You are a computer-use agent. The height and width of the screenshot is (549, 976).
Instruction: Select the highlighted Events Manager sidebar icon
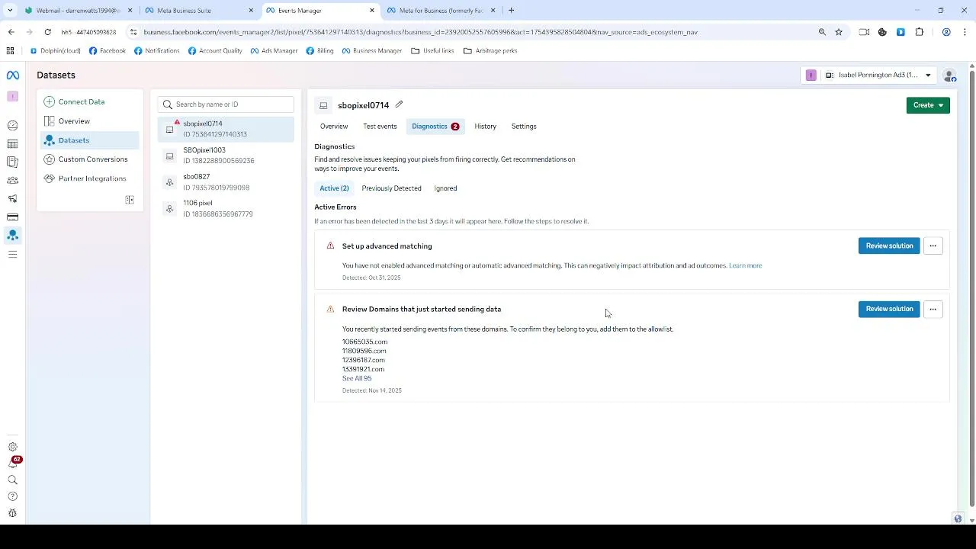pyautogui.click(x=12, y=236)
